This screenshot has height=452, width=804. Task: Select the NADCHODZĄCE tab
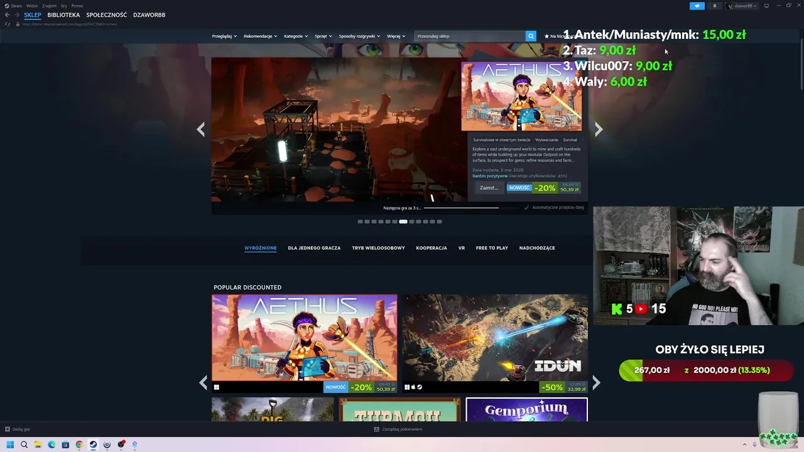tap(537, 248)
